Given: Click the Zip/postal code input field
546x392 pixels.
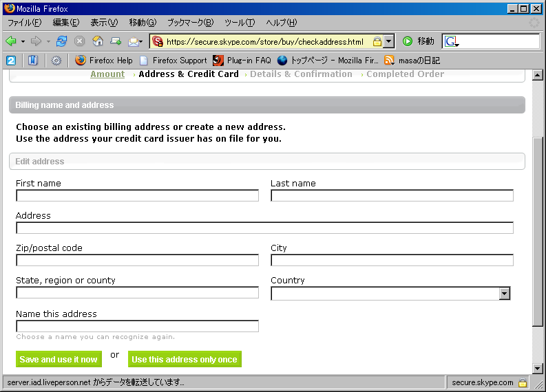Looking at the screenshot, I should [137, 261].
